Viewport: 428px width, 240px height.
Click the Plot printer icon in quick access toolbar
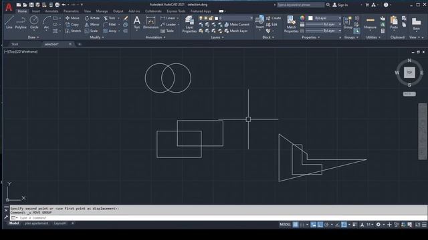tap(57, 5)
